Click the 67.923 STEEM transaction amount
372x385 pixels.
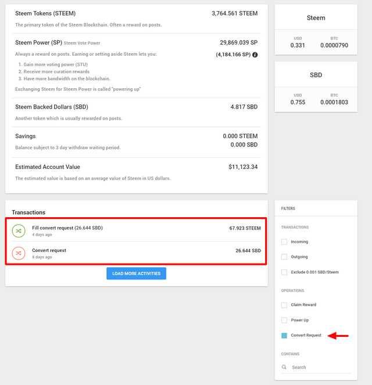[x=245, y=228]
